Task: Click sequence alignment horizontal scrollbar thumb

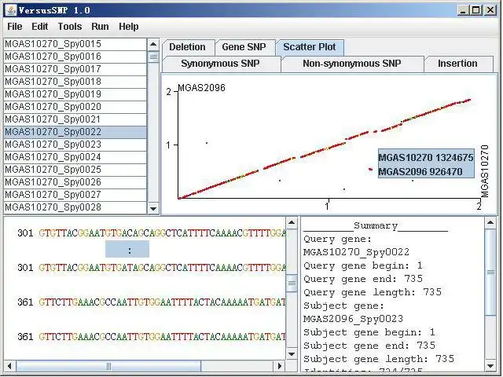Action: [108, 366]
